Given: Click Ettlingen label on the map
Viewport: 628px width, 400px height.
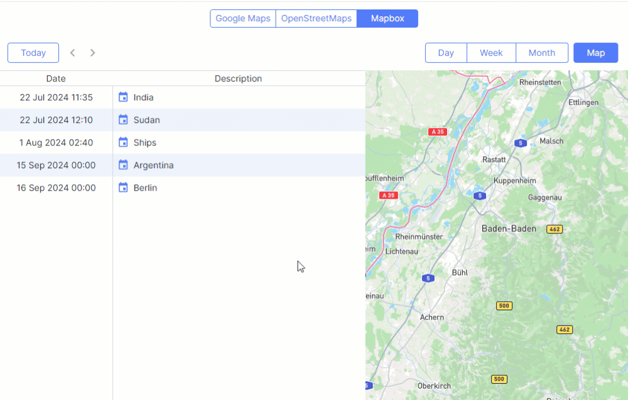Looking at the screenshot, I should [583, 102].
